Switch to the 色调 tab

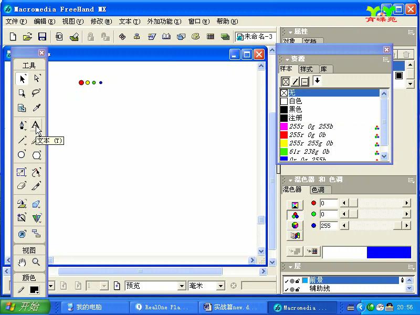tap(318, 190)
